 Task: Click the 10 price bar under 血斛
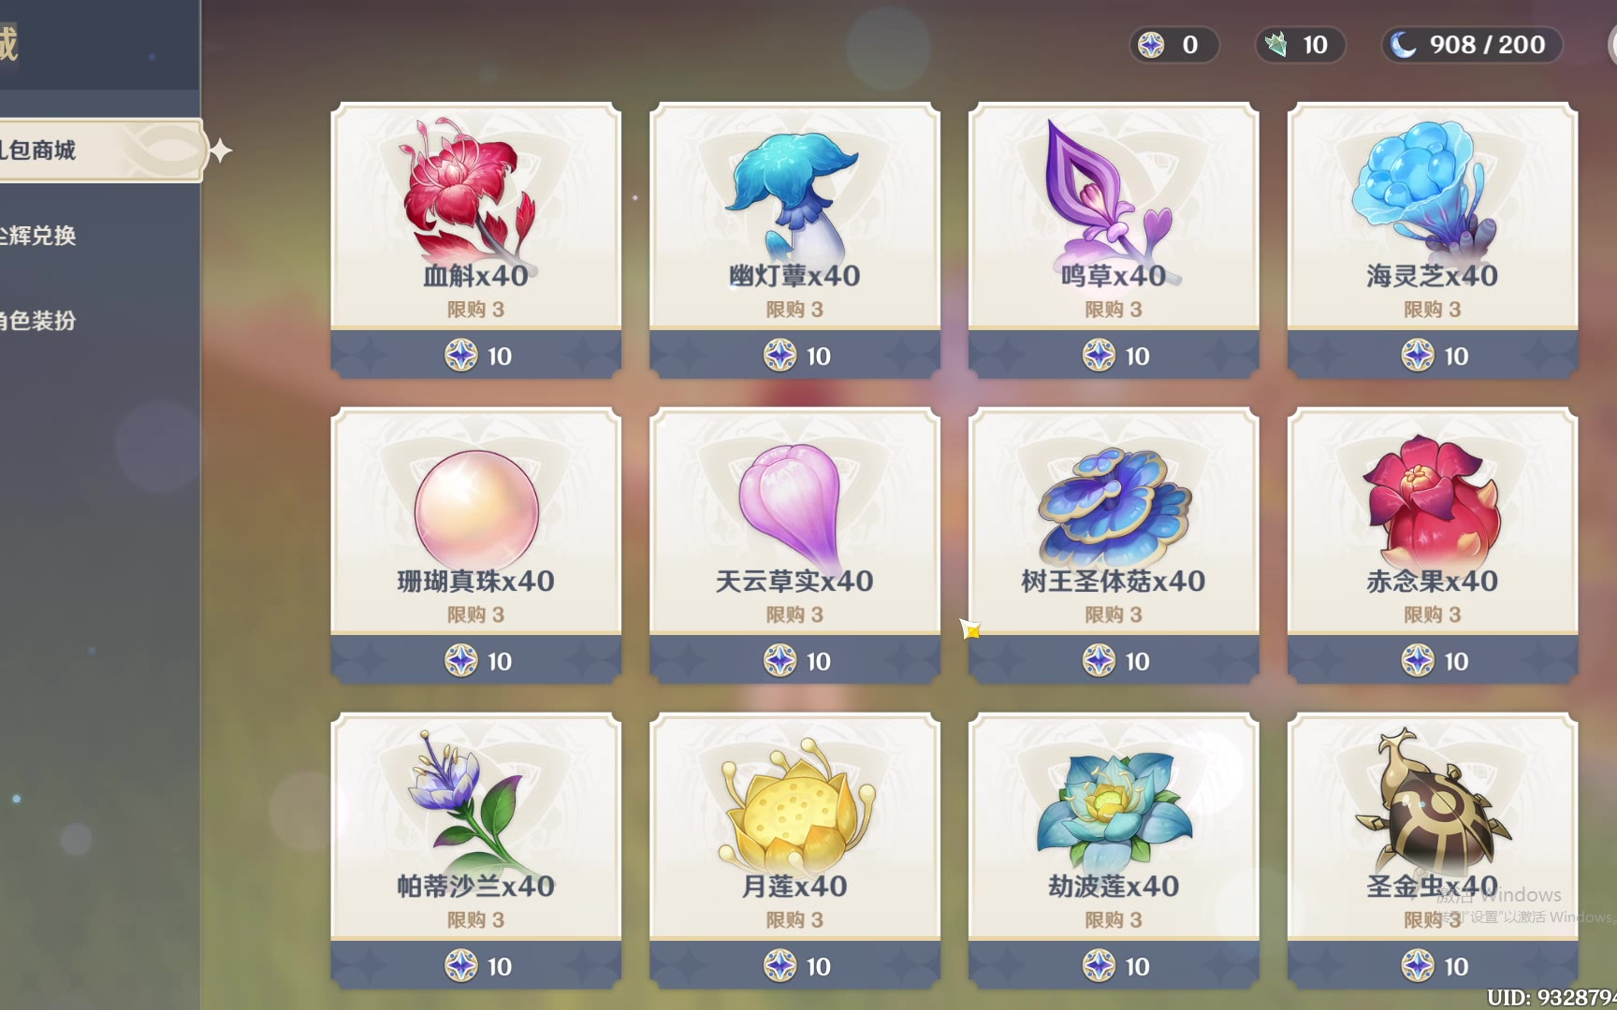click(x=475, y=355)
